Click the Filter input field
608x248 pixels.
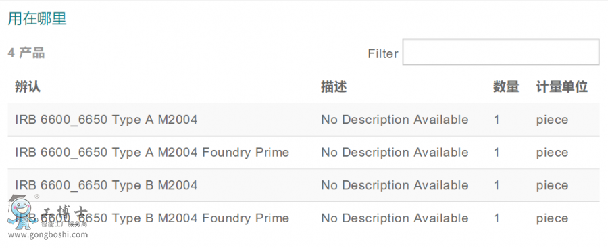(x=501, y=51)
